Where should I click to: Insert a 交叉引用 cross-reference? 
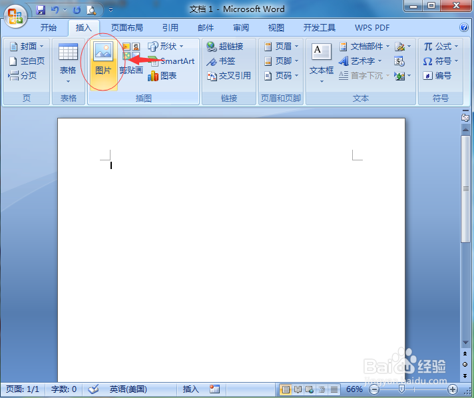coord(229,76)
